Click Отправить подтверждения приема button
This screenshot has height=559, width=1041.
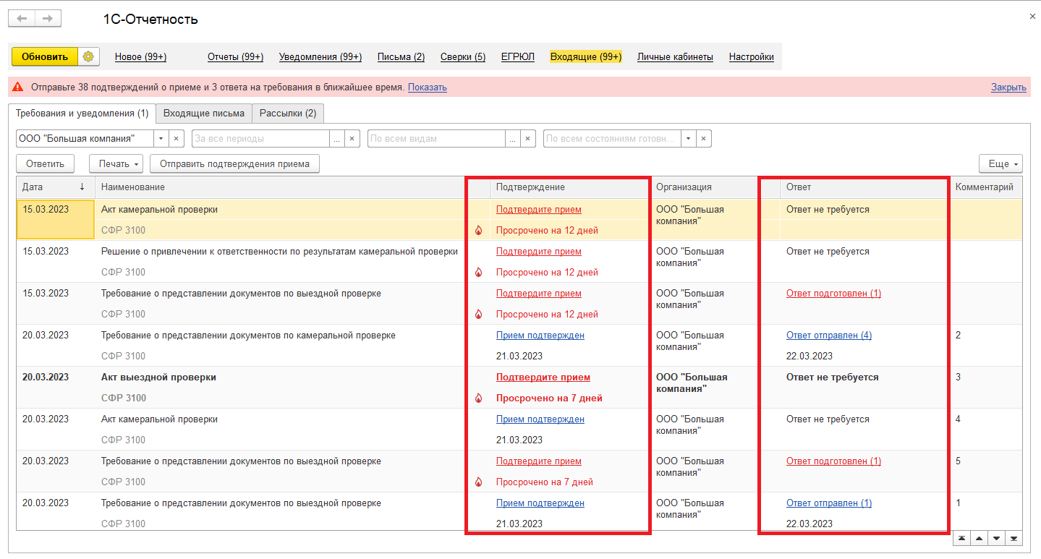click(x=234, y=163)
